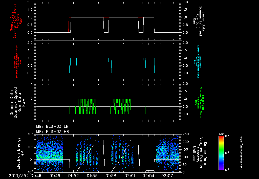Click the 02:01 time tick label
Viewport: 259px width, 179px height.
[130, 176]
